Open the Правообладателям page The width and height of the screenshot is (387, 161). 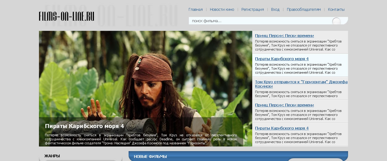304,10
